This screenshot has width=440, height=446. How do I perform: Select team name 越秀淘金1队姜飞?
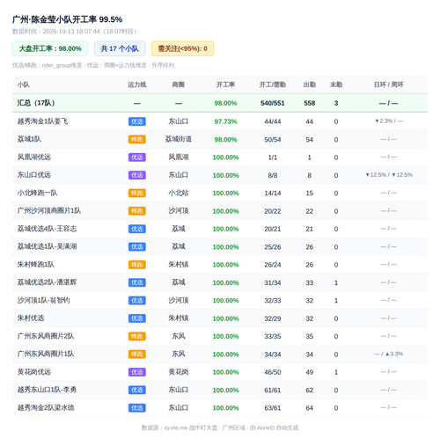coord(42,121)
